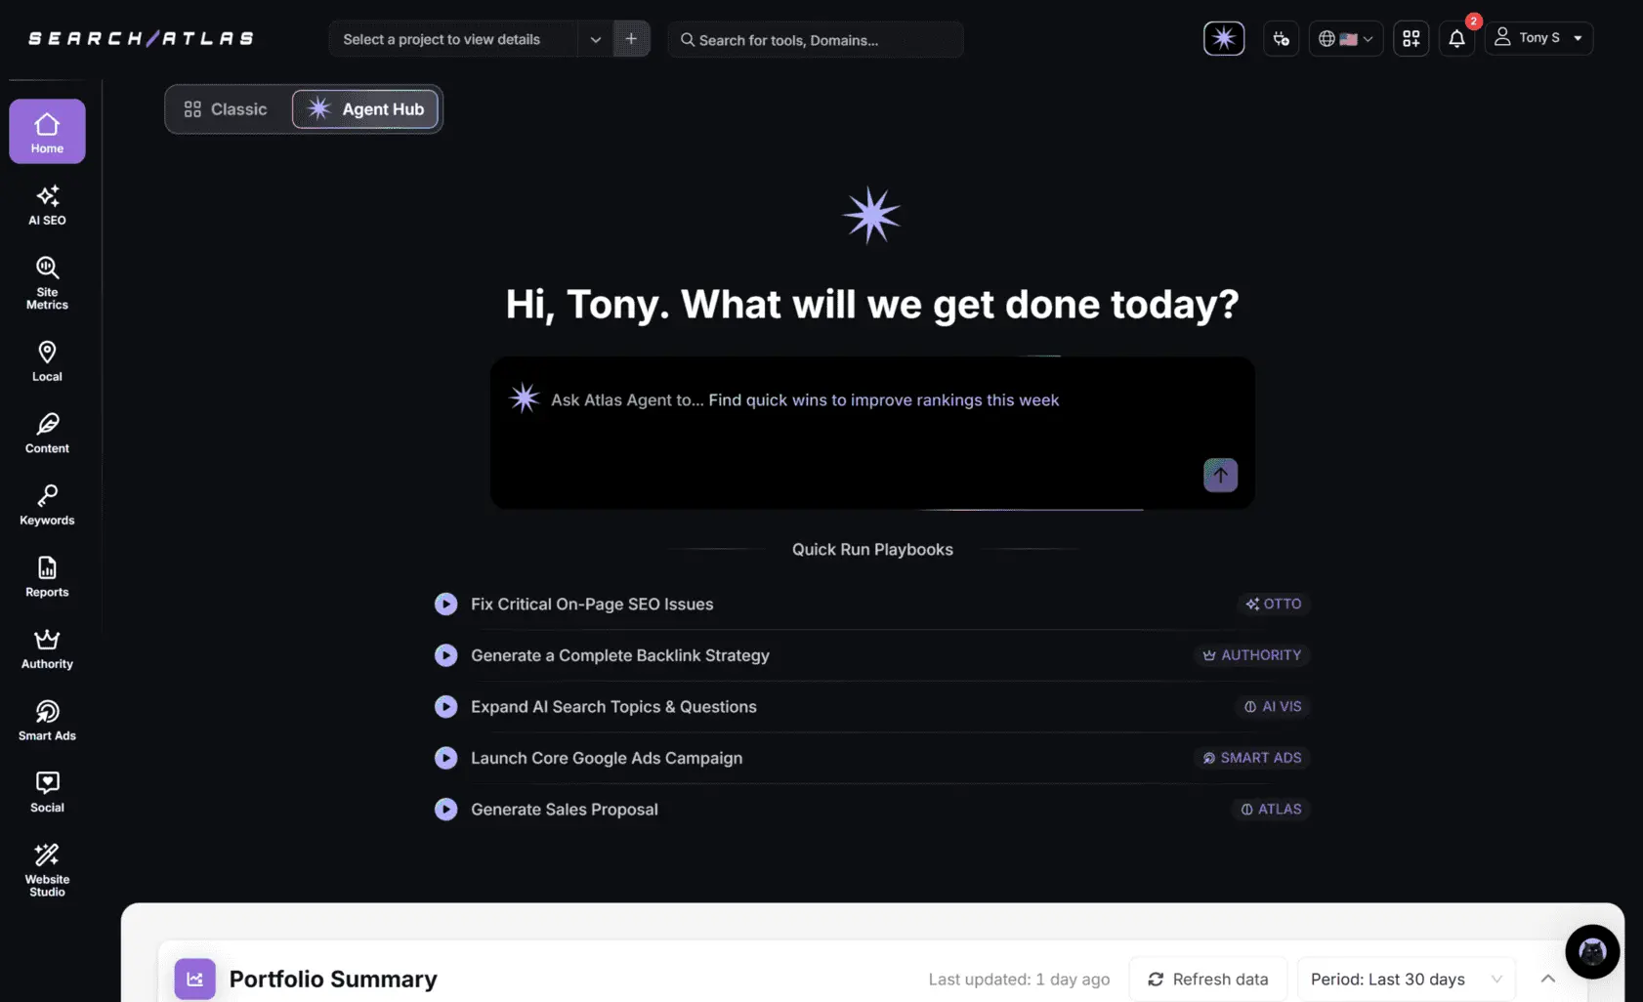Click Fix Critical On-Page SEO Issues text
Image resolution: width=1643 pixels, height=1002 pixels.
[x=592, y=604]
